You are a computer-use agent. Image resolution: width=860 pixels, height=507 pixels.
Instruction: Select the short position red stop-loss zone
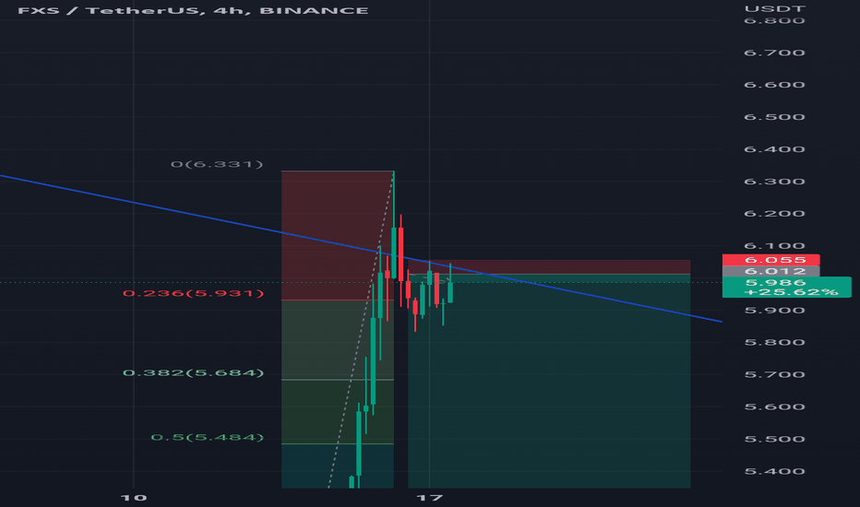click(x=549, y=267)
